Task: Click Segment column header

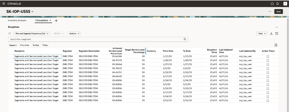Action: [70, 51]
